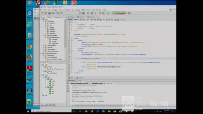Select index.jsp in the Projects tree
Image resolution: width=203 pixels, height=114 pixels.
52,31
